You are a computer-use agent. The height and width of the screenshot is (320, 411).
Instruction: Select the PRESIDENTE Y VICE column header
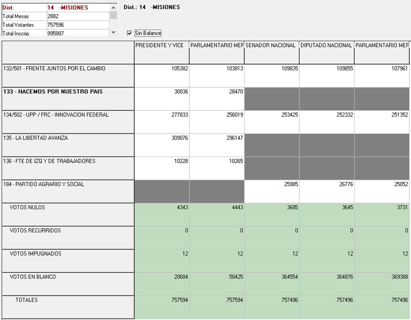162,52
